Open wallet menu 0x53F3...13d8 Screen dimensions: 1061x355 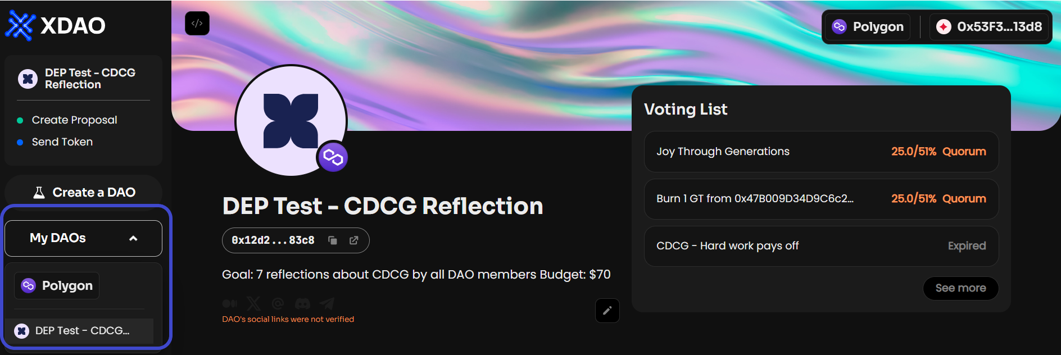pos(989,26)
